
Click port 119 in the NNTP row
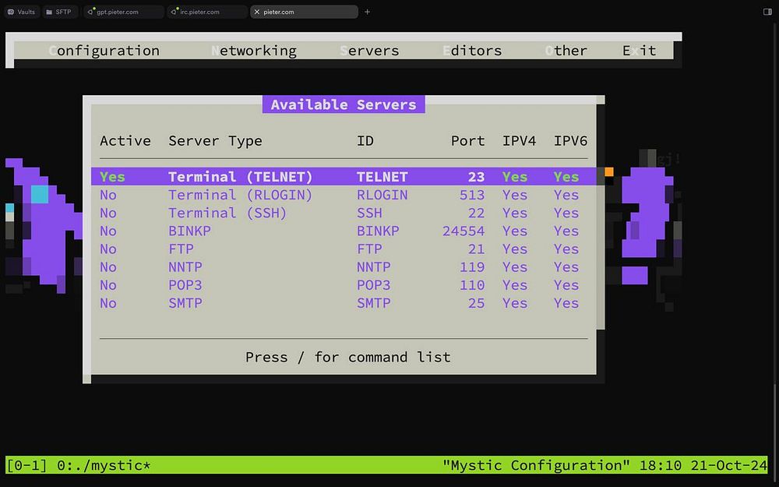pos(472,267)
